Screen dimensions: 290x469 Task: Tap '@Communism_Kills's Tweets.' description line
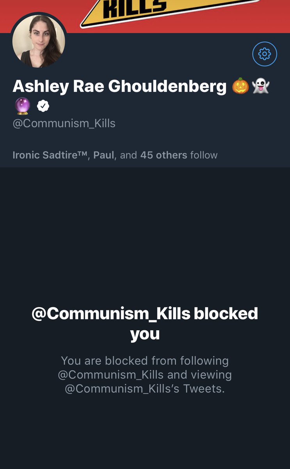[x=145, y=389]
